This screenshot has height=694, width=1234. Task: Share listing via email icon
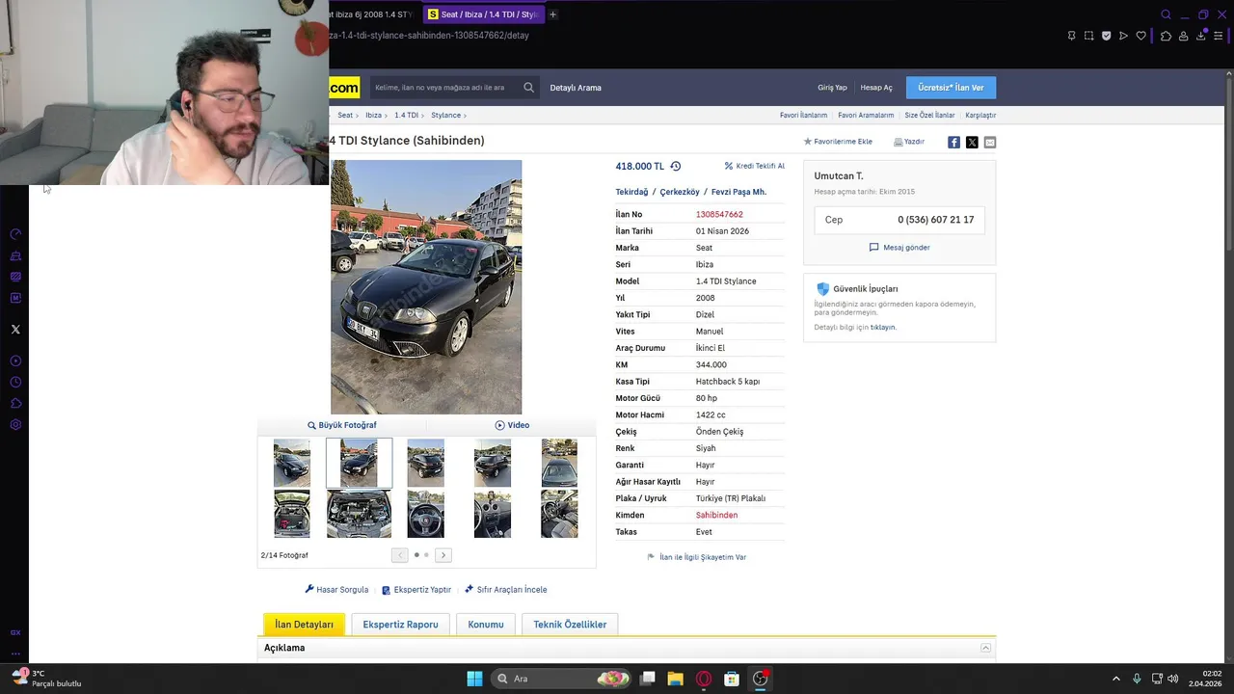pos(990,142)
